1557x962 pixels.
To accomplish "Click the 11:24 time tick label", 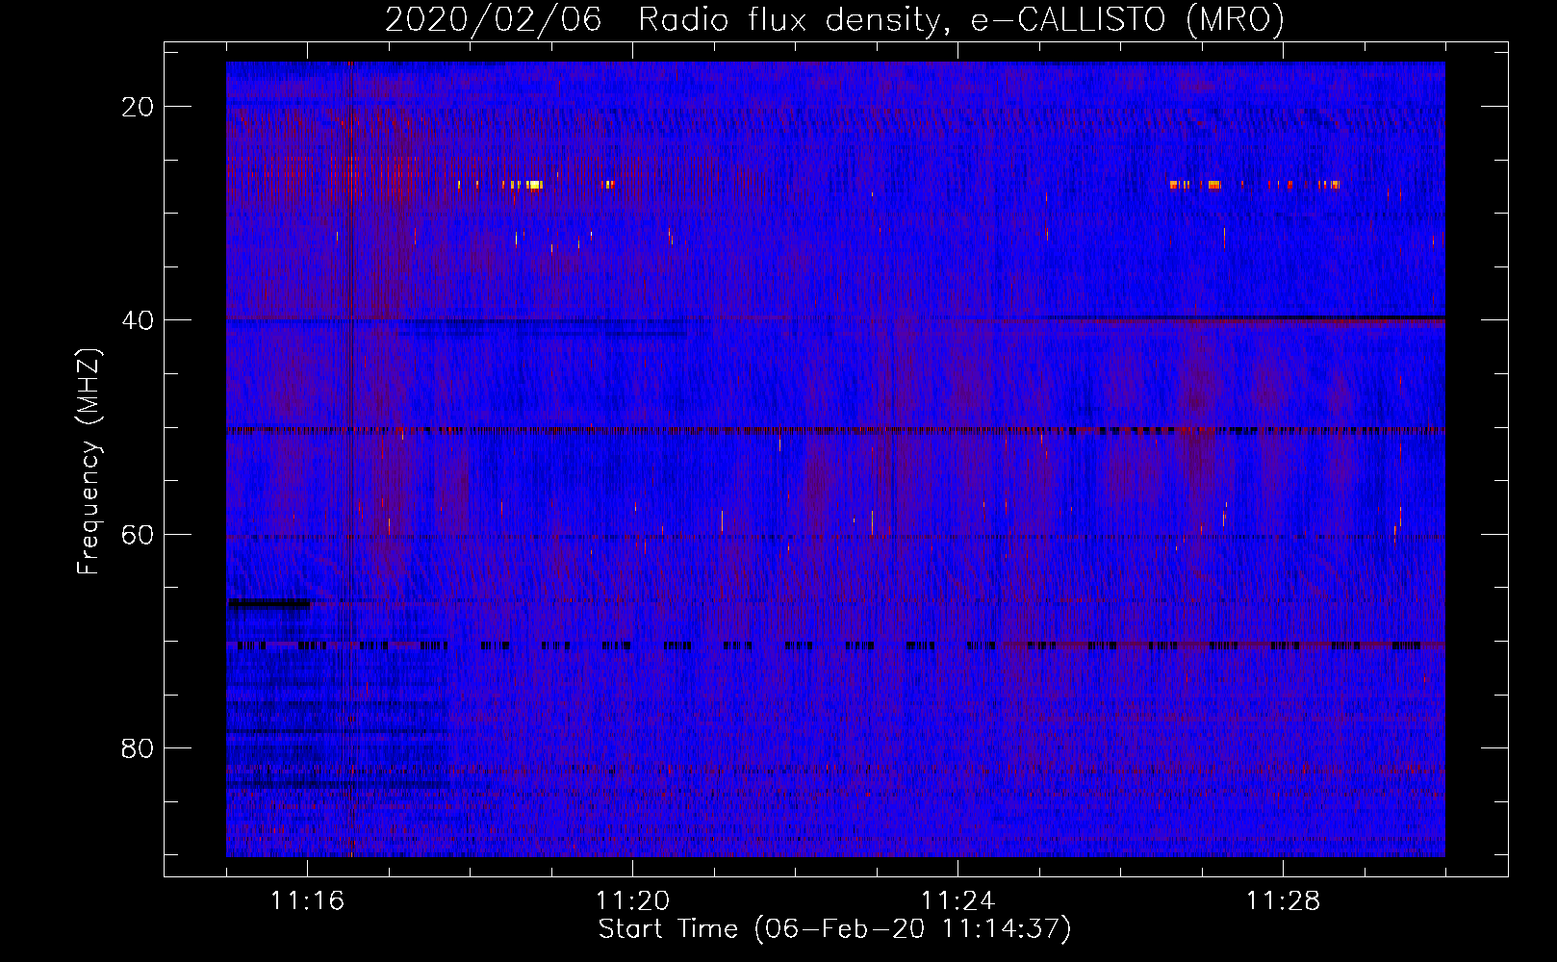I will [958, 900].
